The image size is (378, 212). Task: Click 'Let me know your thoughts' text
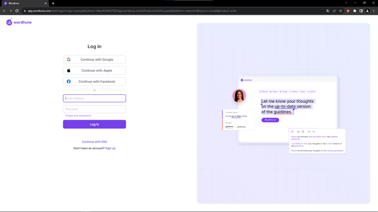coord(287,101)
